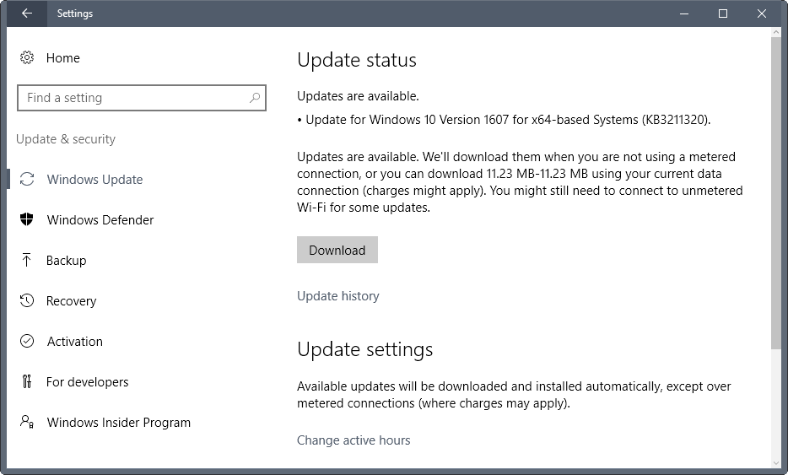Click the Recovery clock icon
The image size is (788, 475).
pyautogui.click(x=27, y=300)
